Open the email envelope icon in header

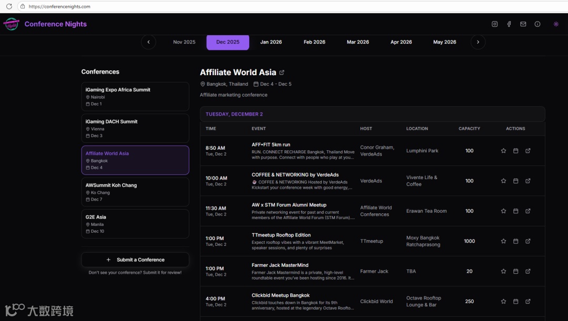523,24
